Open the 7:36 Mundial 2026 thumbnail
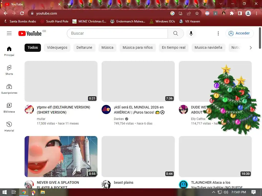 (x=138, y=81)
